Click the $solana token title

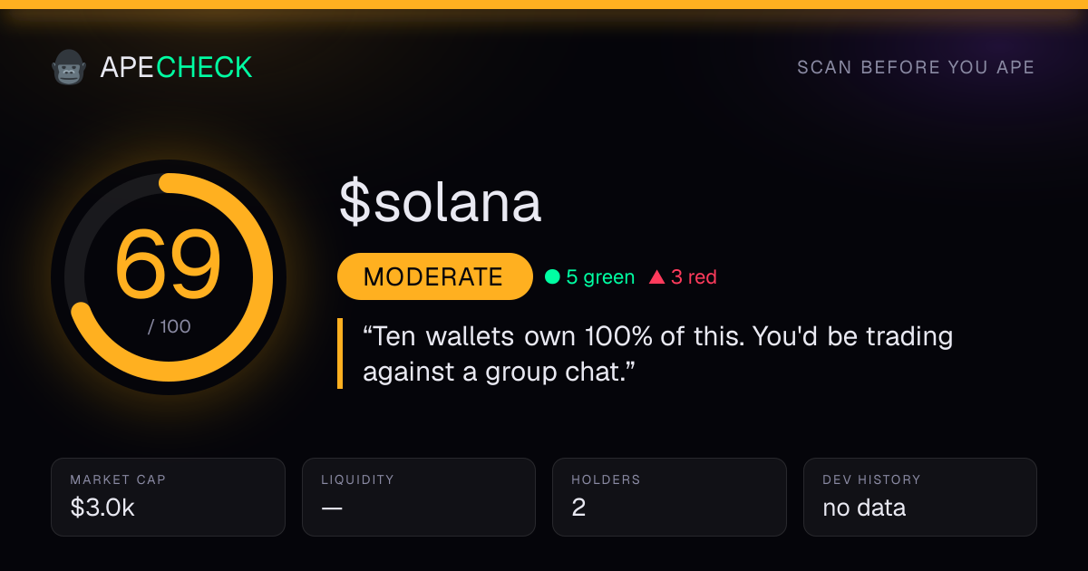[x=441, y=202]
